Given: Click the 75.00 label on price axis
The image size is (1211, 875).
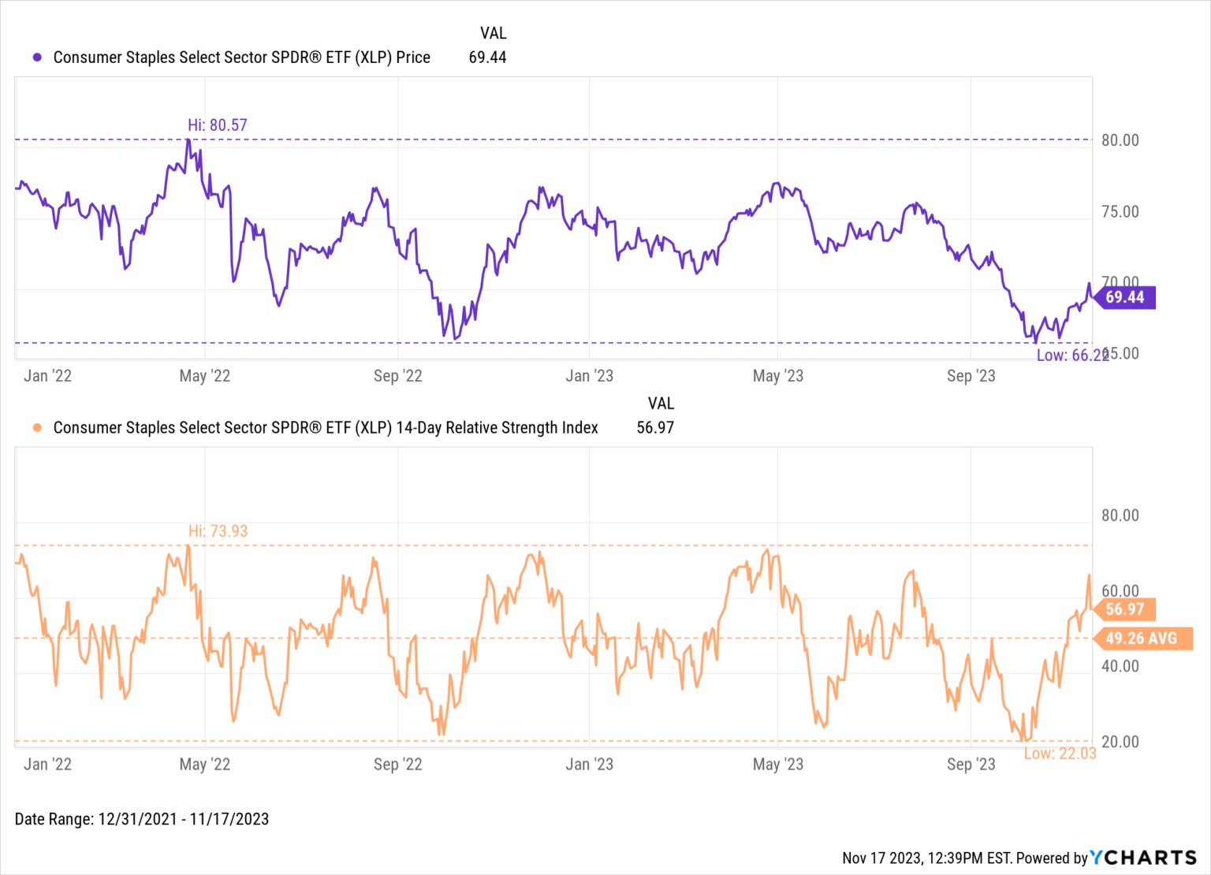Looking at the screenshot, I should pos(1120,212).
